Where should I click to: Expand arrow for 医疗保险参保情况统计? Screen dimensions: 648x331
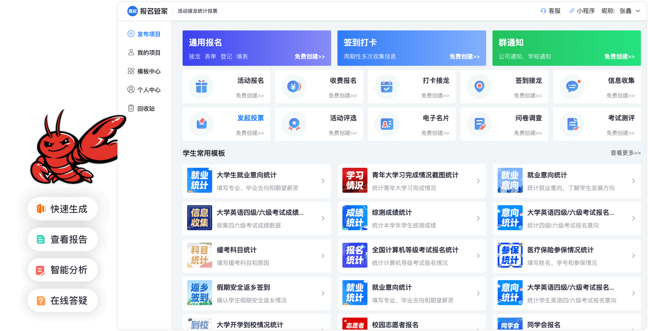tap(634, 256)
